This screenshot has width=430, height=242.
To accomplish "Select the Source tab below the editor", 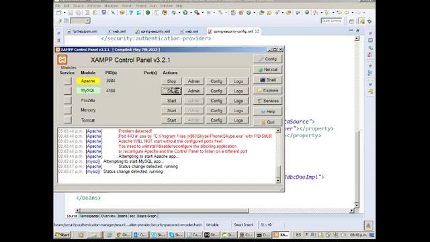I will click(72, 216).
